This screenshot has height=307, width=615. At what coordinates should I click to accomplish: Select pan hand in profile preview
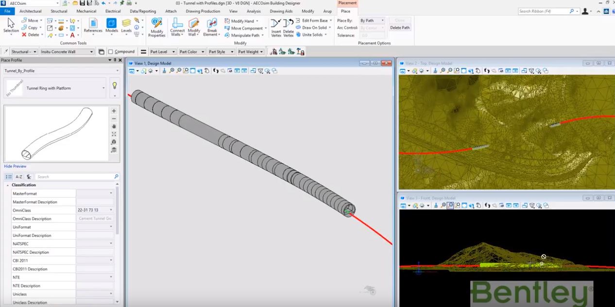click(114, 126)
